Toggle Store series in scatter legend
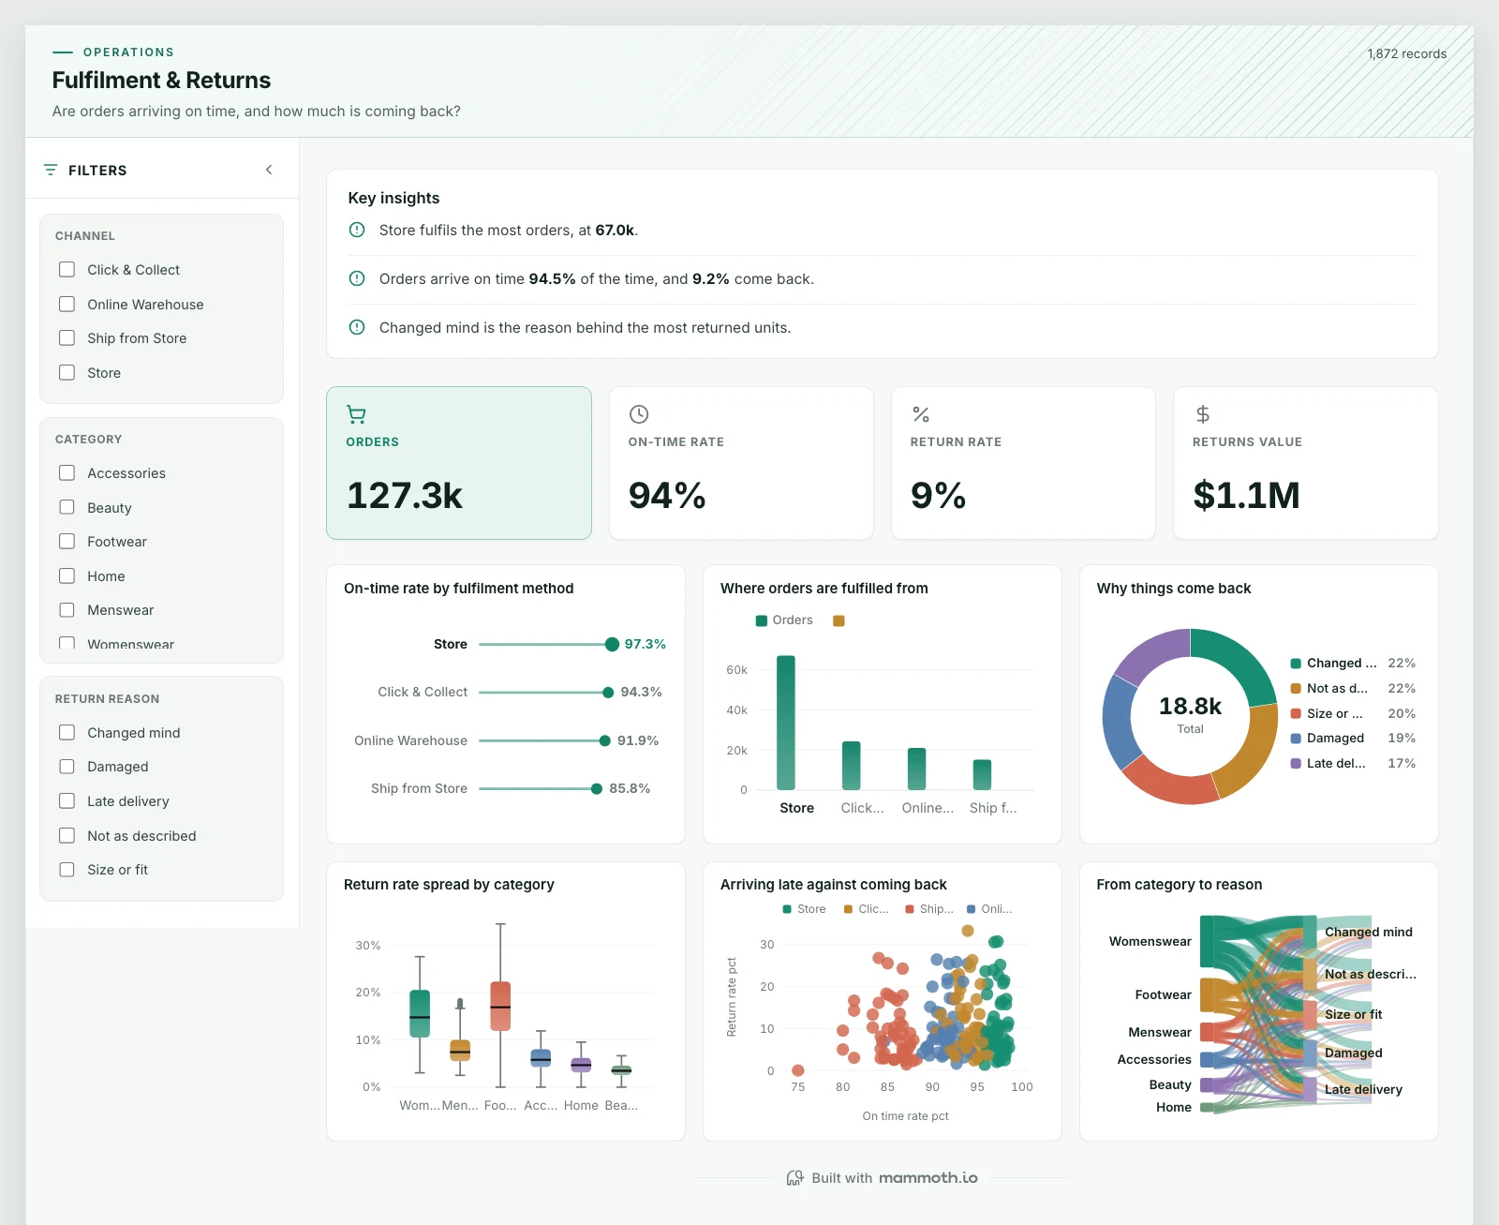This screenshot has width=1499, height=1225. [804, 909]
